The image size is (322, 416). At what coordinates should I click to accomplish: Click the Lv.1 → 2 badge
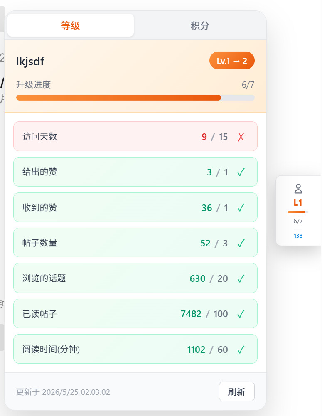(x=232, y=61)
